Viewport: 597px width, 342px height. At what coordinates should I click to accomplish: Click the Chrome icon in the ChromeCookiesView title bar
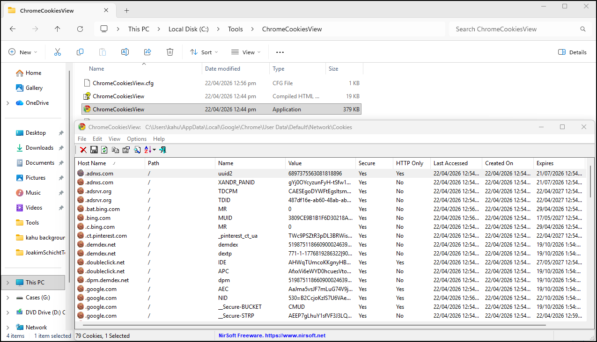(x=82, y=127)
